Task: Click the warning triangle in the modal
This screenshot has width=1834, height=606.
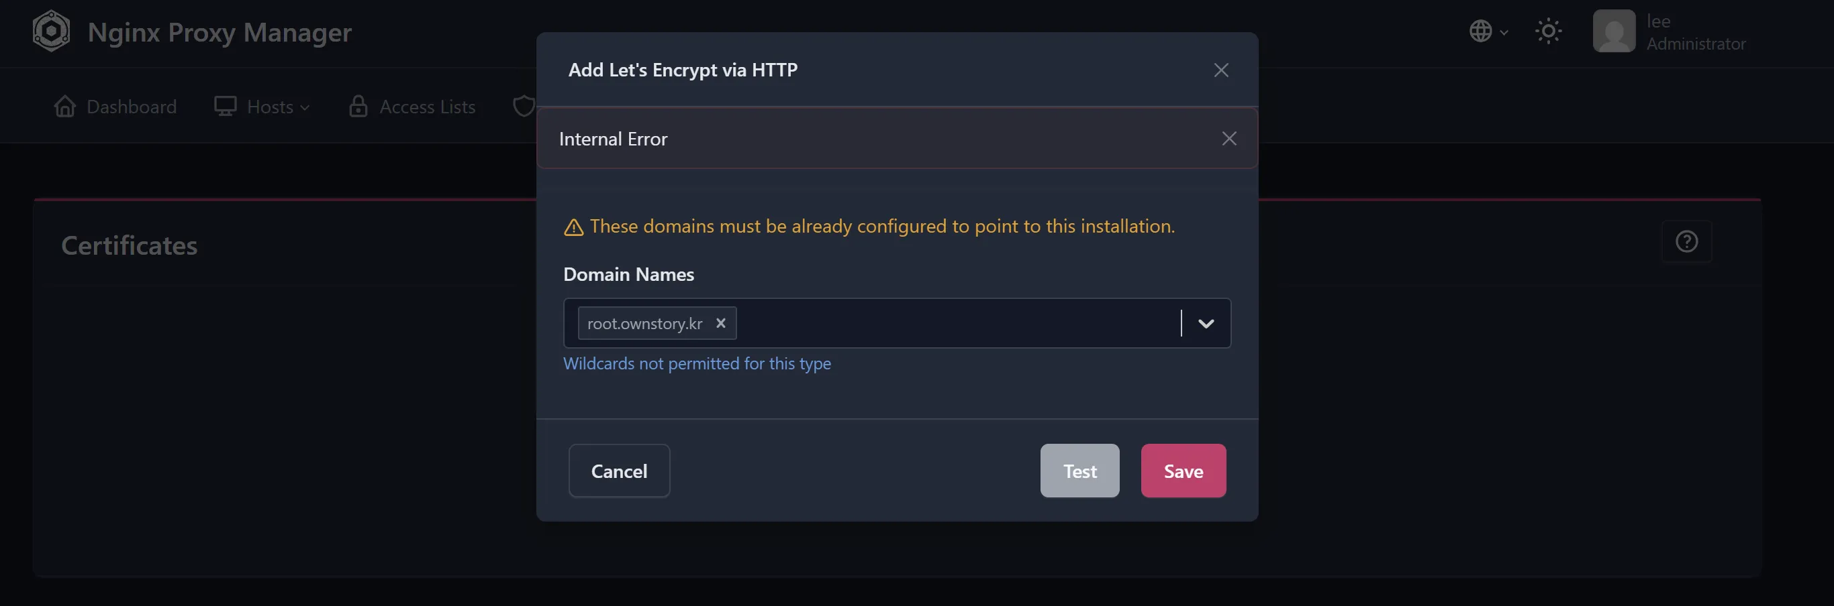Action: [x=573, y=226]
